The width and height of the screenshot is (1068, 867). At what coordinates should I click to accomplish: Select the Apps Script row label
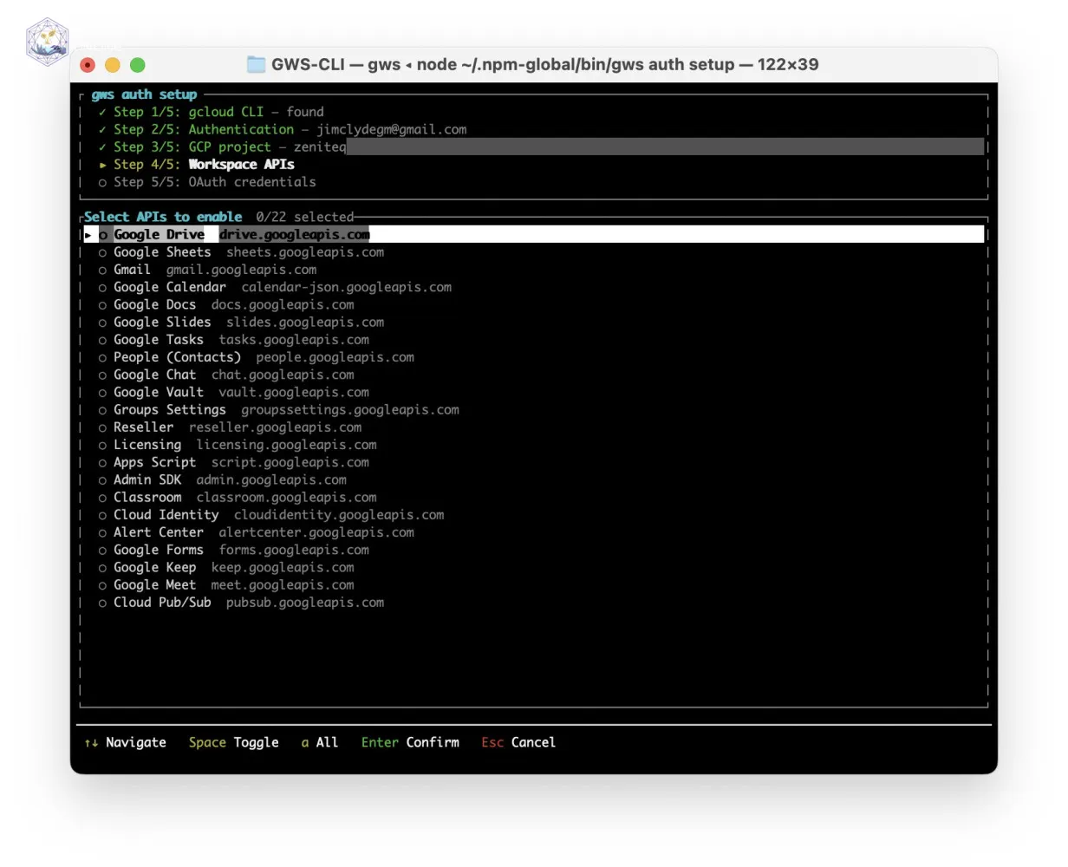click(155, 462)
